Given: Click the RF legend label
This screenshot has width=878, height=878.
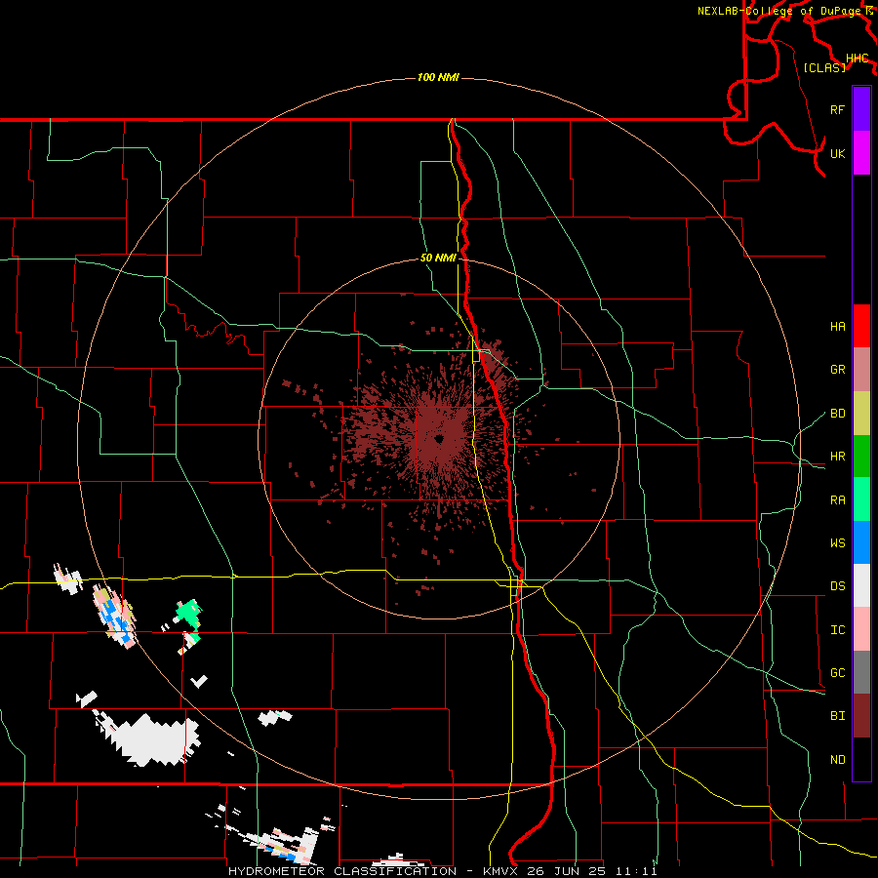Looking at the screenshot, I should [837, 109].
